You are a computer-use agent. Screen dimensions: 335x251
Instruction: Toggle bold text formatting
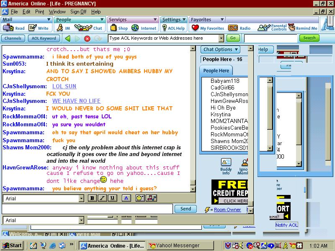click(x=92, y=198)
